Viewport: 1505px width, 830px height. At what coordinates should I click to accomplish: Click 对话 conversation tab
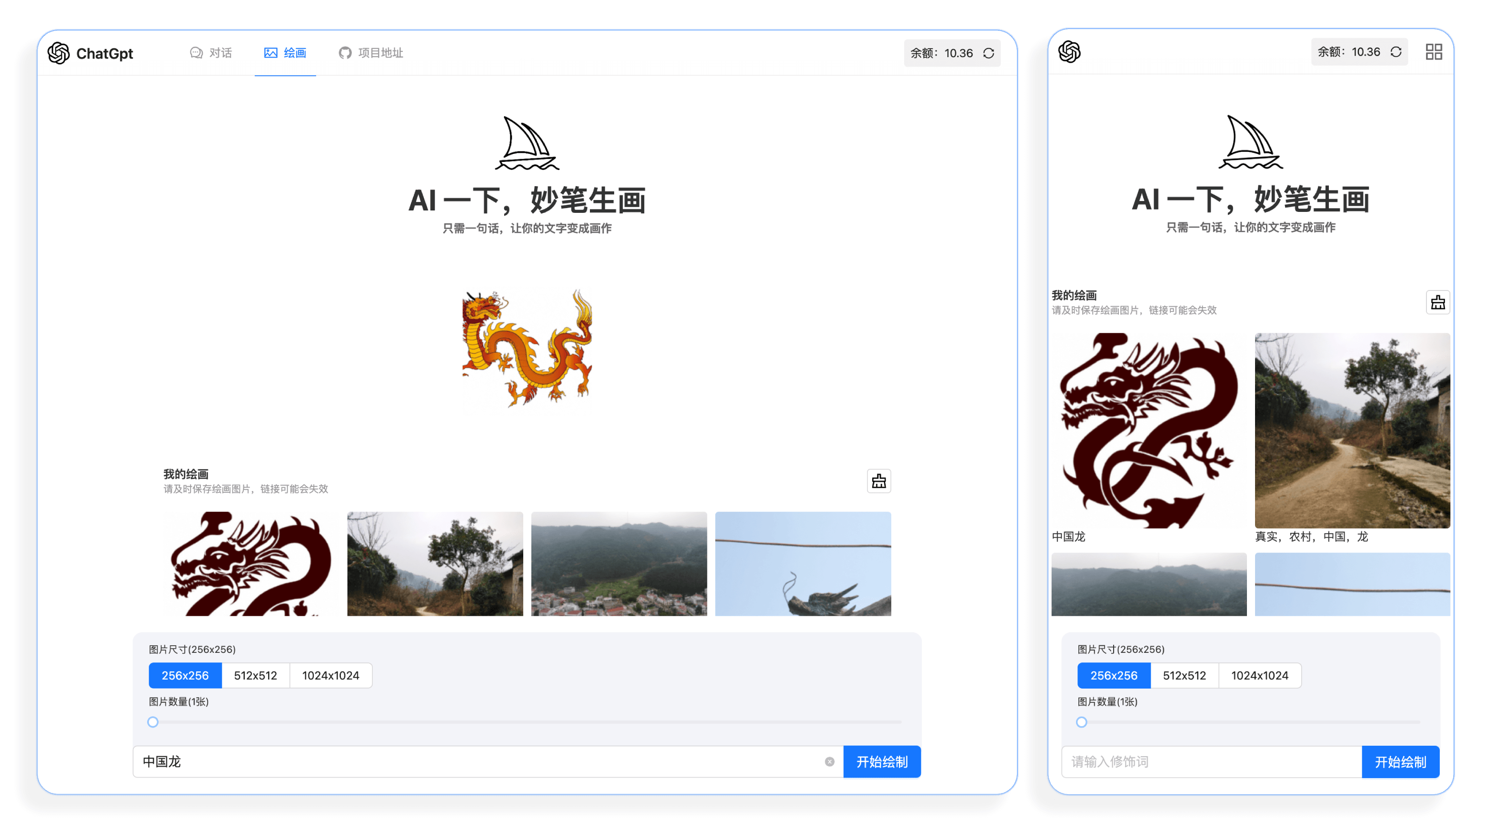coord(211,52)
